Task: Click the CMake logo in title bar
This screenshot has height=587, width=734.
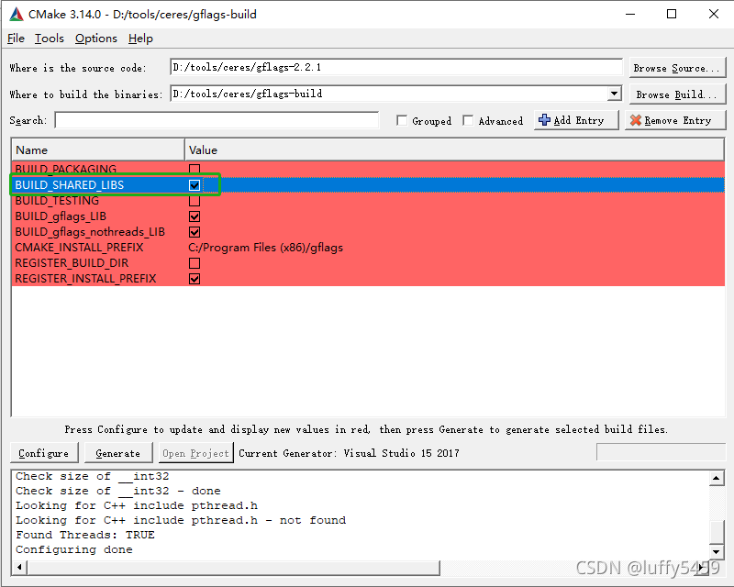Action: click(17, 14)
